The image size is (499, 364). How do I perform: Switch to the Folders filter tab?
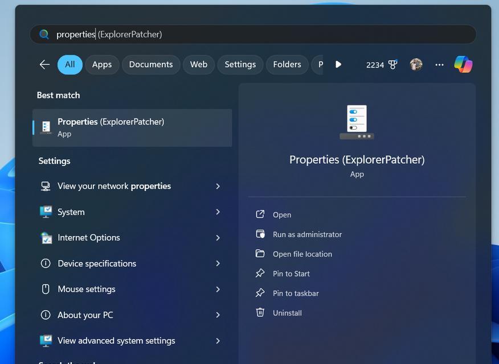pos(287,64)
